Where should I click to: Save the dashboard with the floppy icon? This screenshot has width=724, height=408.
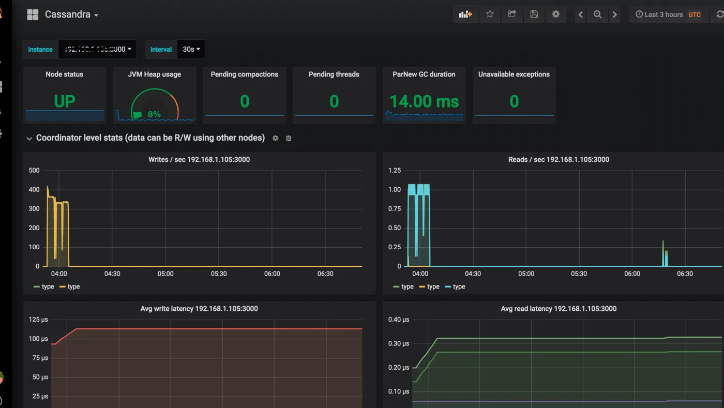(534, 14)
